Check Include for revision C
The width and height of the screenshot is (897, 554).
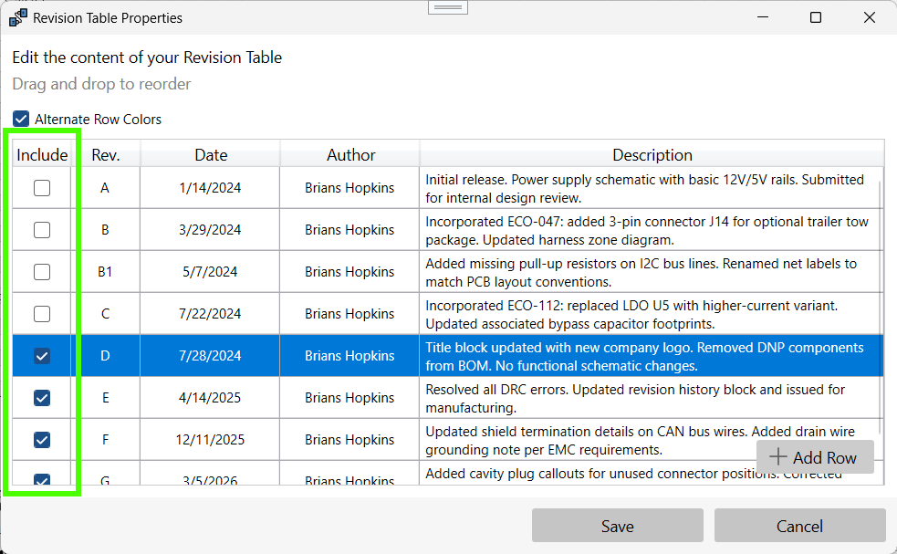point(42,314)
